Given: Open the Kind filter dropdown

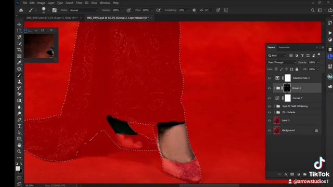Looking at the screenshot, I should pos(277,56).
